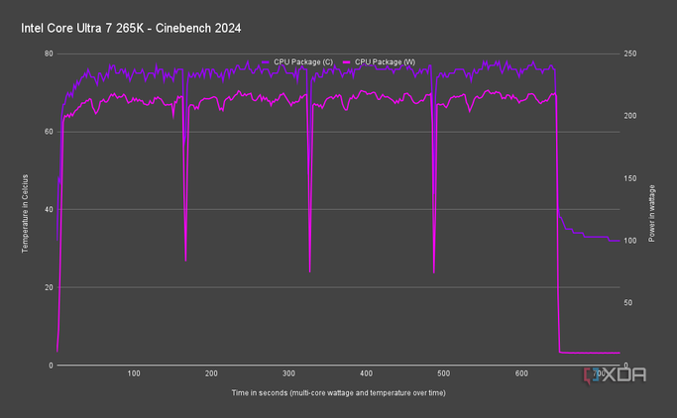The height and width of the screenshot is (418, 677).
Task: Click the x-axis tick label 500
Action: tap(444, 373)
